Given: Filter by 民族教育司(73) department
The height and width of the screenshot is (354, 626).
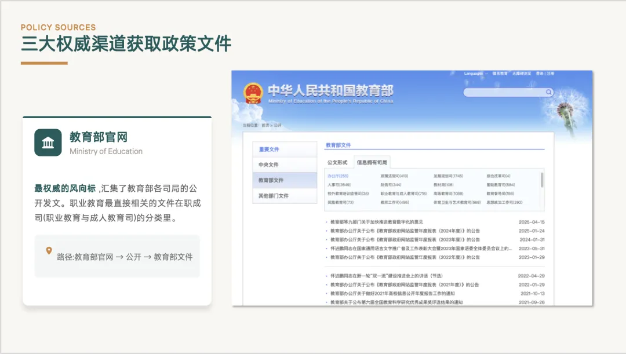Looking at the screenshot, I should point(341,202).
